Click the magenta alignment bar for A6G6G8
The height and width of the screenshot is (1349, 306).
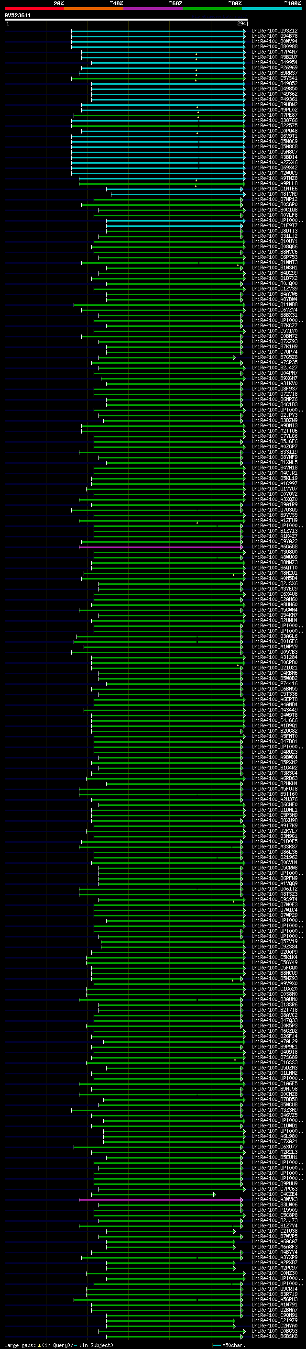tap(161, 546)
